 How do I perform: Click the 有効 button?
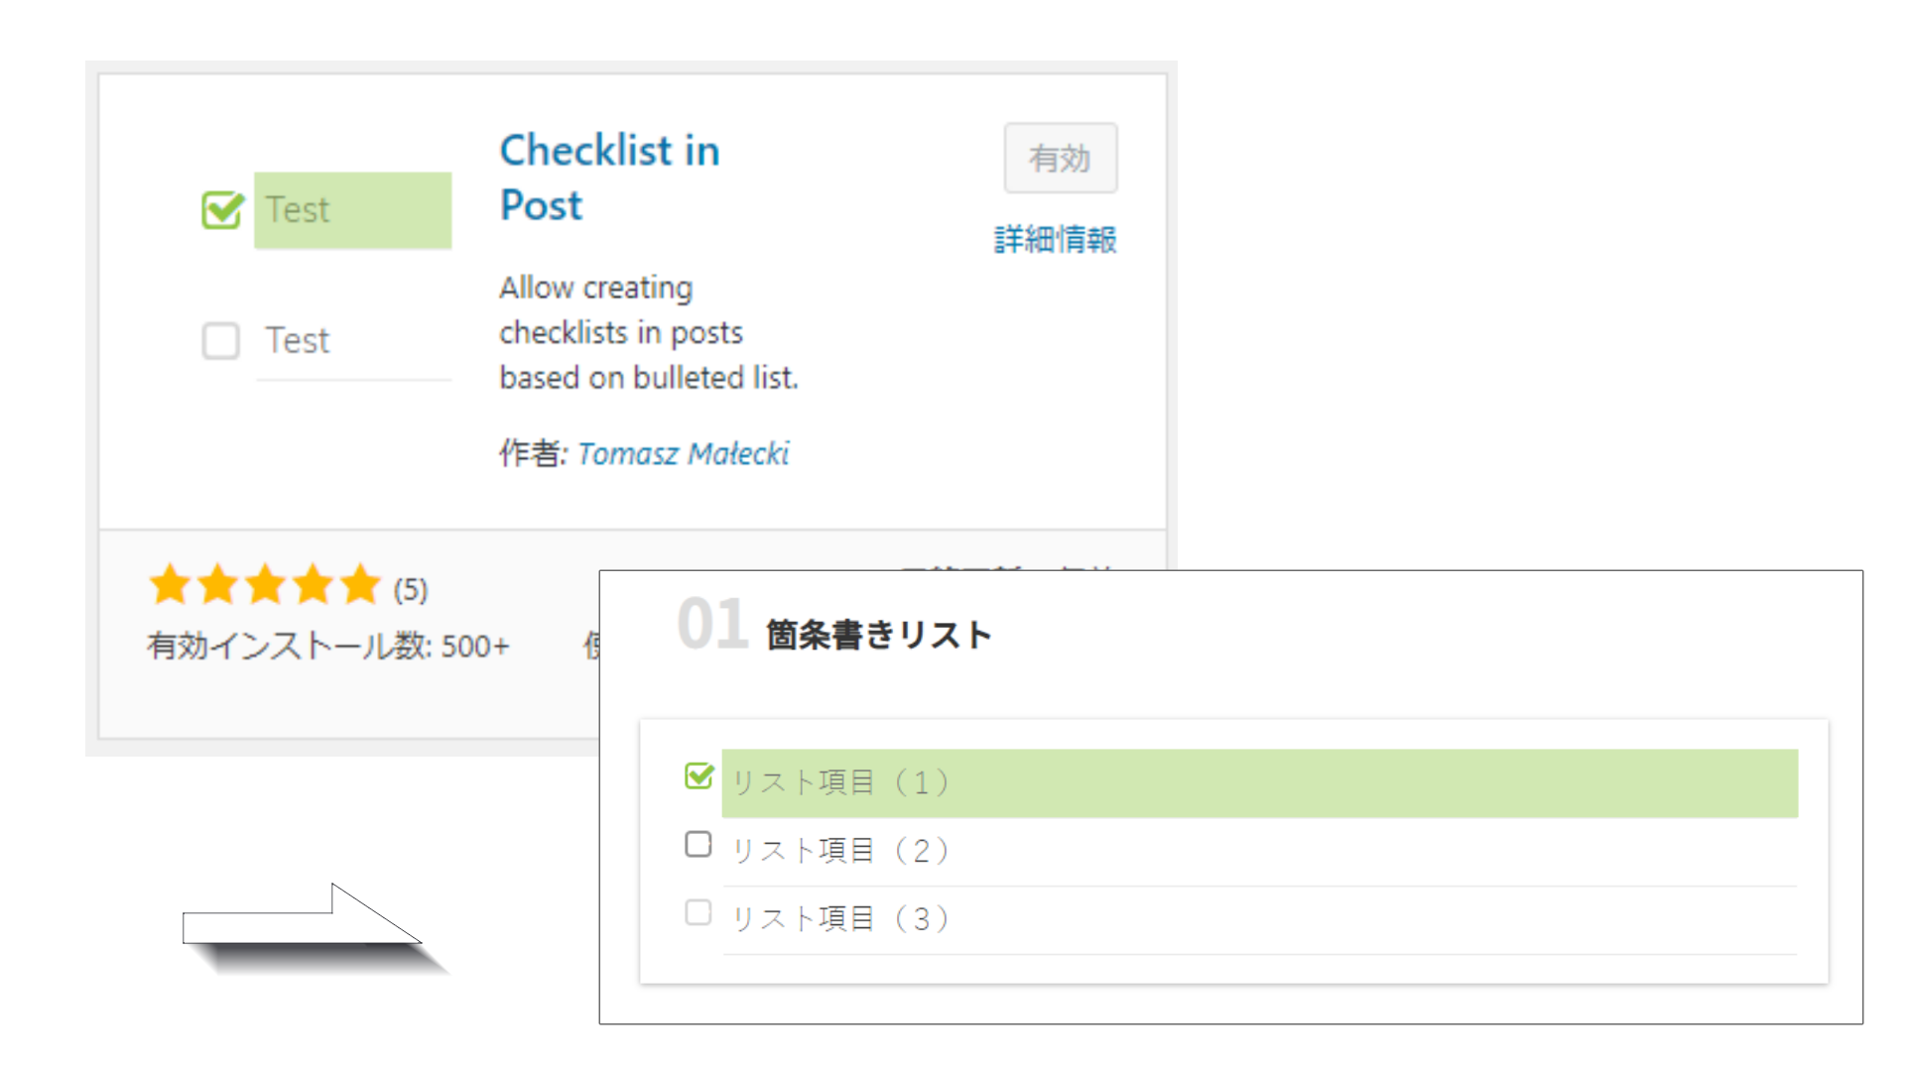[1060, 158]
